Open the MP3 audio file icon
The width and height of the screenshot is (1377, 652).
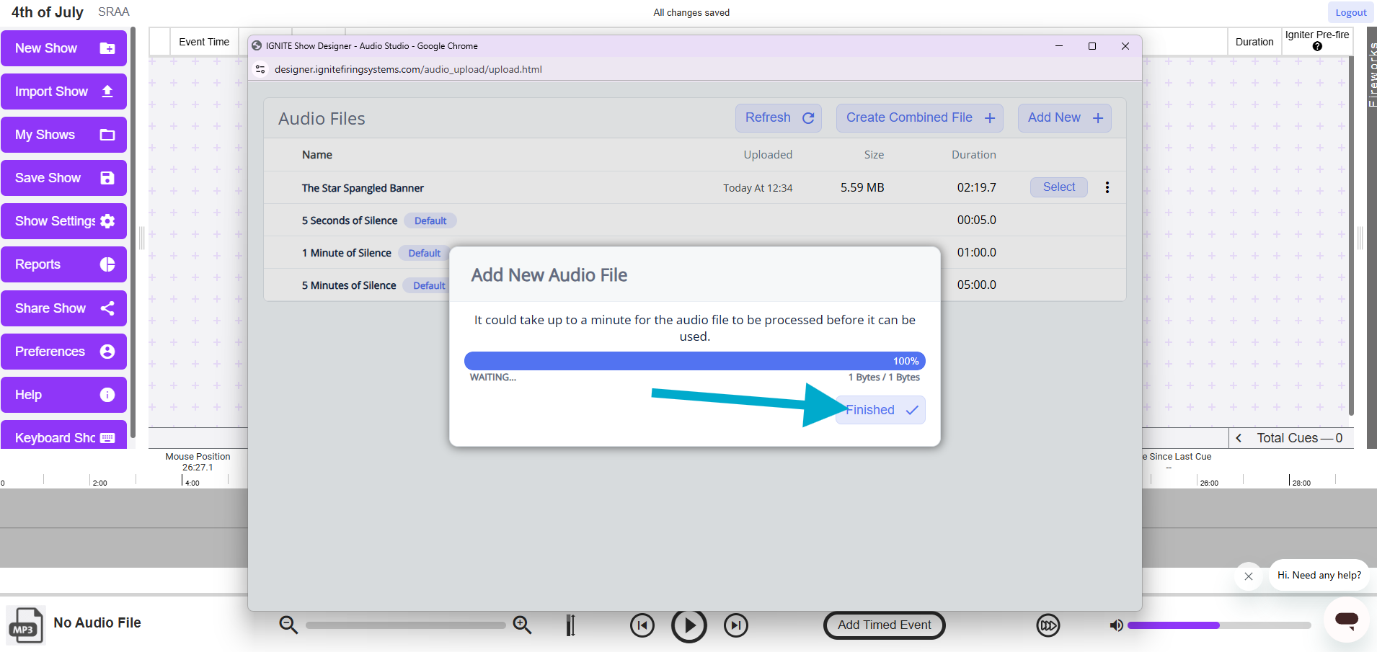[x=25, y=625]
